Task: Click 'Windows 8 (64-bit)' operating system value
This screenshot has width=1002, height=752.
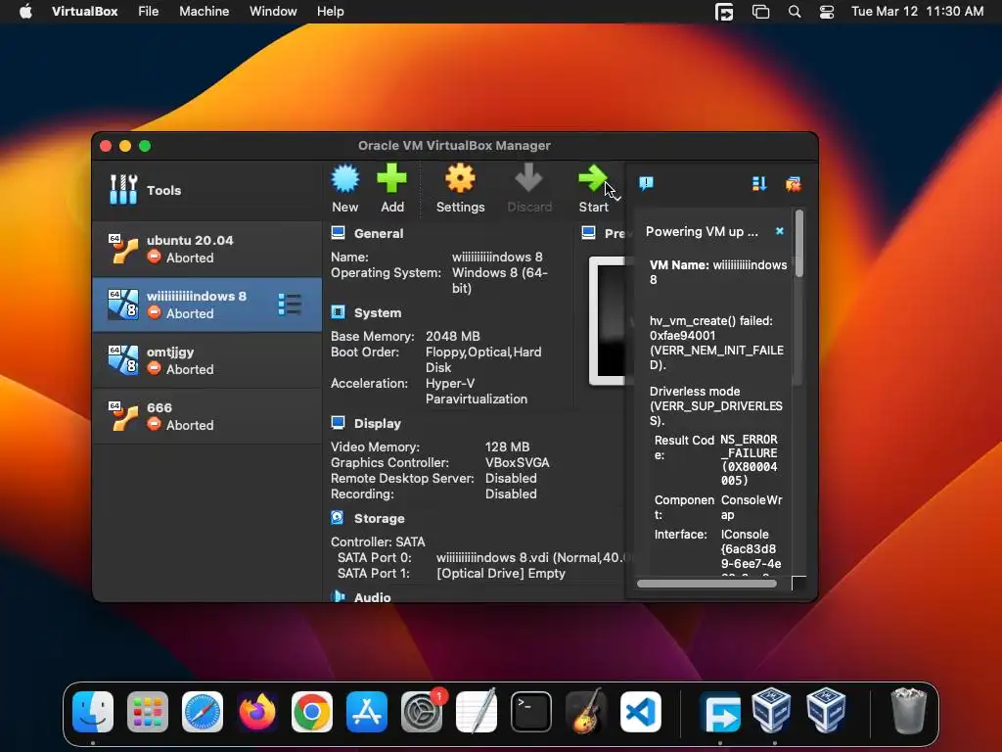Action: [500, 280]
